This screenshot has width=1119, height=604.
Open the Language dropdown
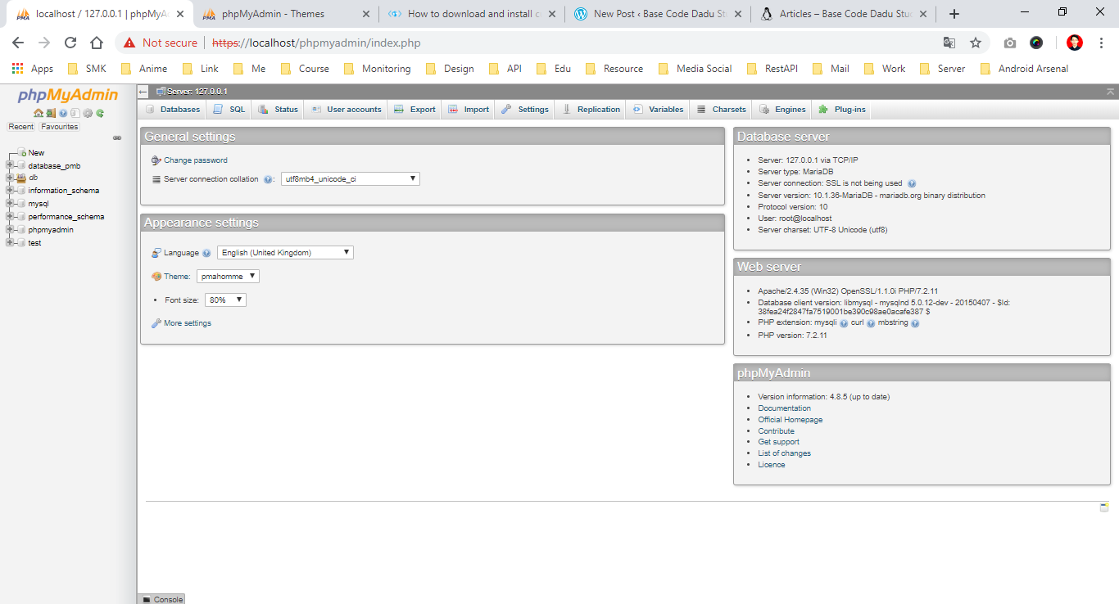coord(285,253)
